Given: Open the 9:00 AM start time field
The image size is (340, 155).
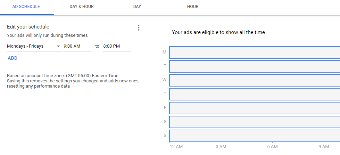Looking at the screenshot, I should point(77,46).
